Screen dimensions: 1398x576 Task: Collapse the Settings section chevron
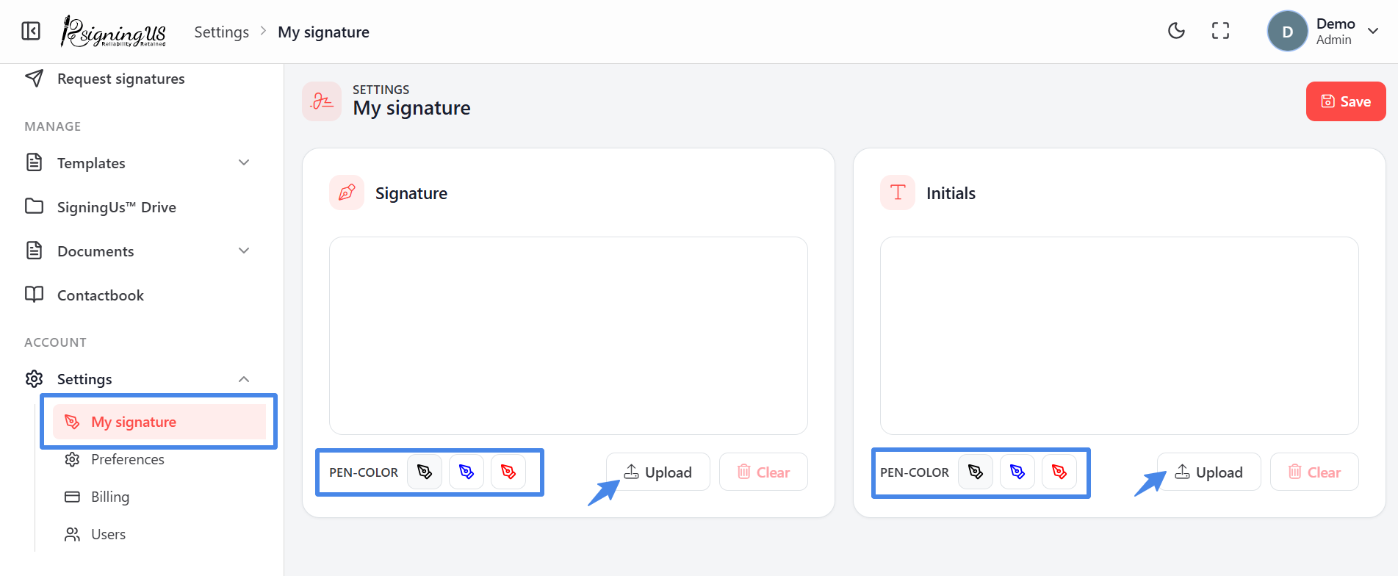[x=244, y=379]
